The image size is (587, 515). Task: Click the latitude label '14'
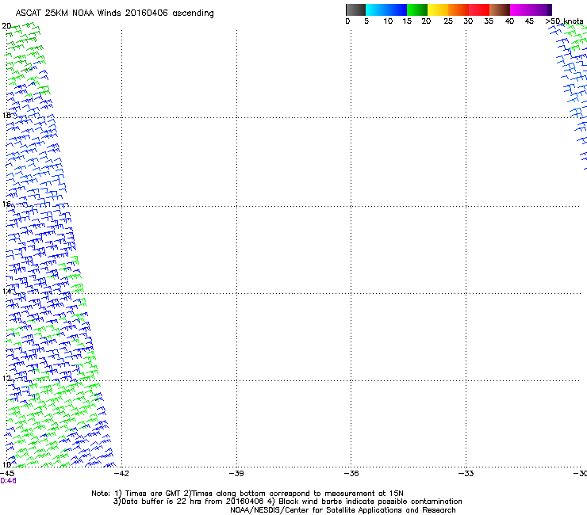(x=6, y=291)
